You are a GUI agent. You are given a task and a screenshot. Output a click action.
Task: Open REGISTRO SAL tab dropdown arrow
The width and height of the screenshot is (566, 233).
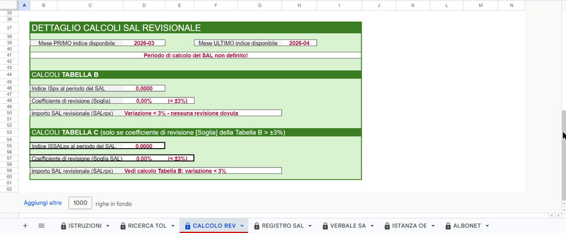[310, 226]
